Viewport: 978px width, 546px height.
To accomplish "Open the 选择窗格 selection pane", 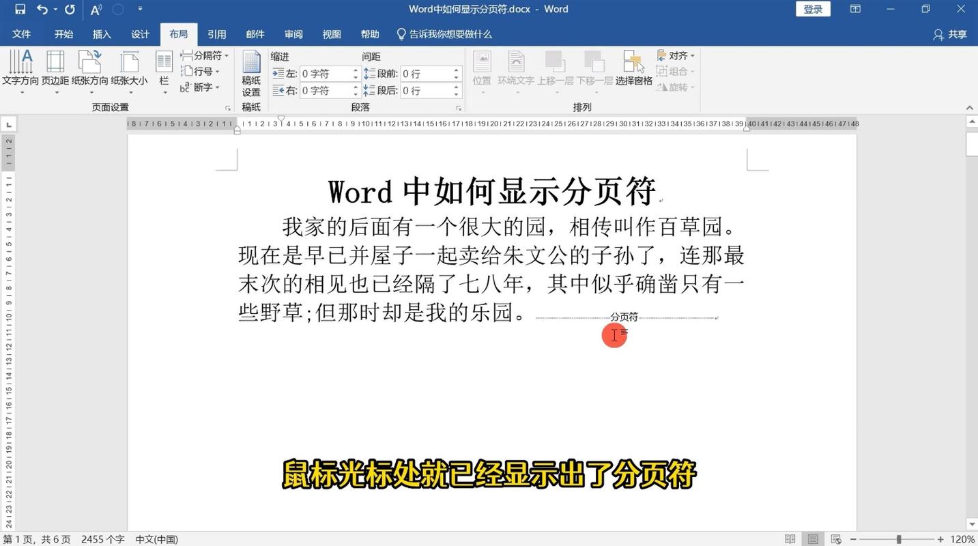I will tap(634, 68).
